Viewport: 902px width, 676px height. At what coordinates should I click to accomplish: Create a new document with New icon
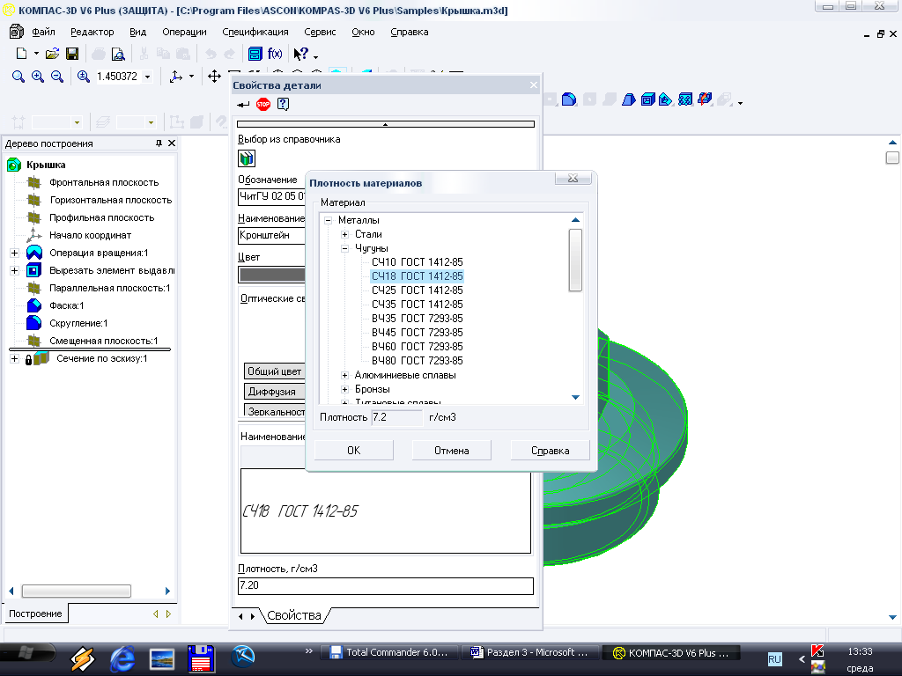point(21,54)
